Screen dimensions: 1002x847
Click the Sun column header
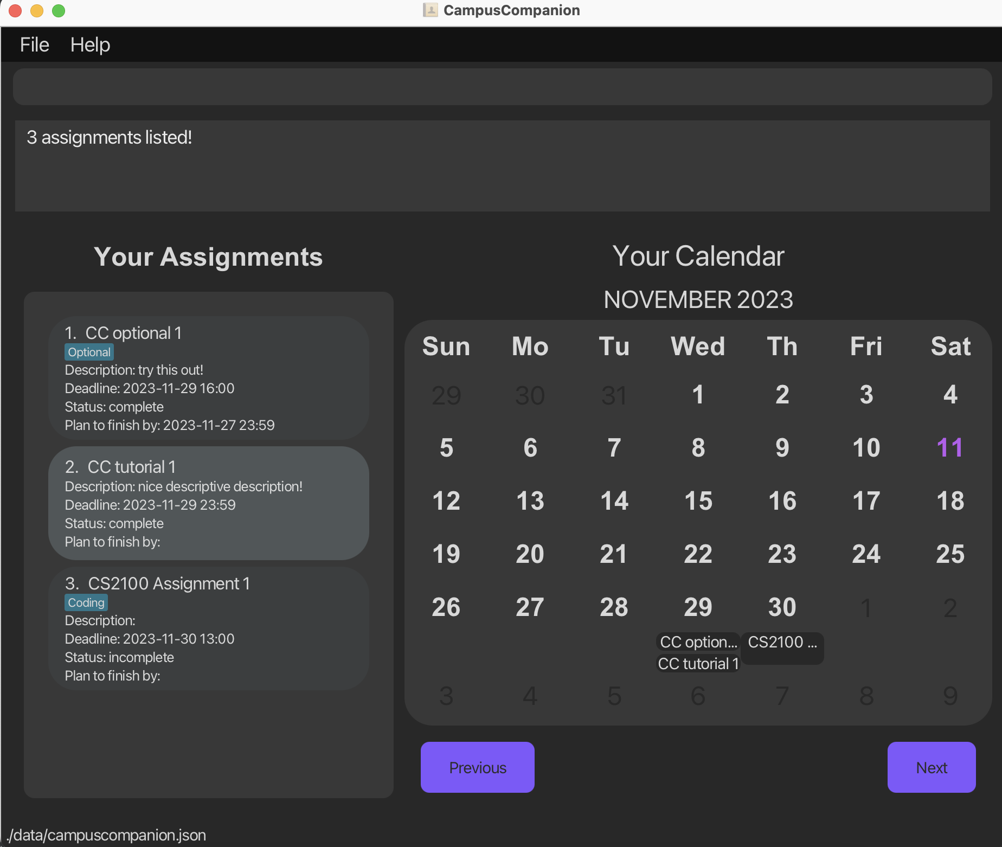pos(446,346)
